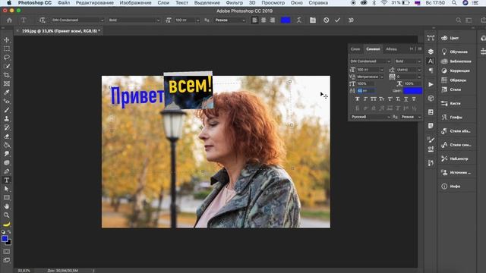Open the Фильтр menu

235,3
